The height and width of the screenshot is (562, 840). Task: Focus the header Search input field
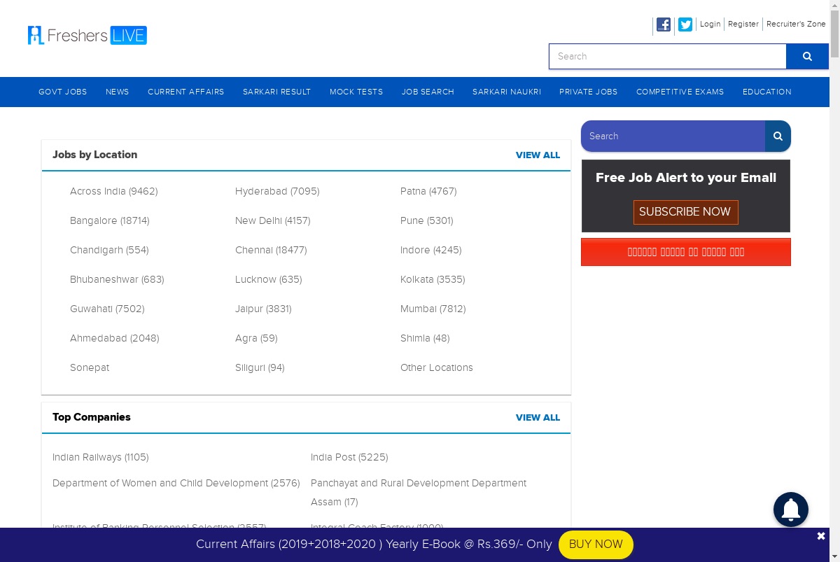click(x=668, y=57)
